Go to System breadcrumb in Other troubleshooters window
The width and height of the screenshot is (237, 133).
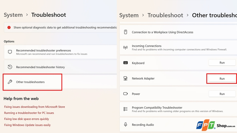coord(129,15)
